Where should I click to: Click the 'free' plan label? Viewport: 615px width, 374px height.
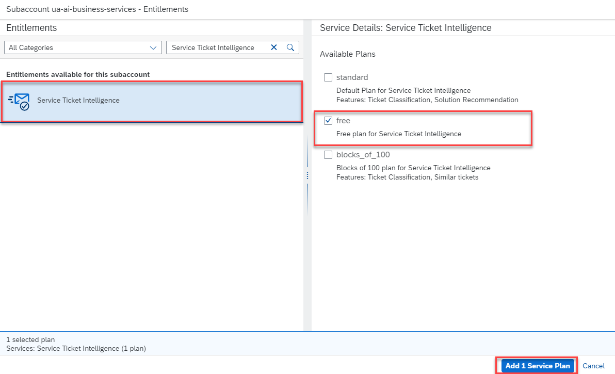click(x=343, y=121)
